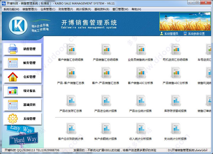213x154 pixels.
Task: Select the 统计报表 sidebar button
Action: coord(23,91)
